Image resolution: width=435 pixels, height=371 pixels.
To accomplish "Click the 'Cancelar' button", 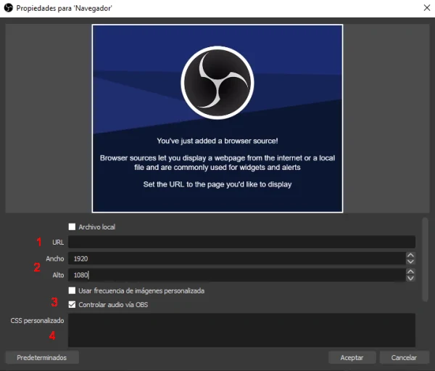I will (404, 357).
